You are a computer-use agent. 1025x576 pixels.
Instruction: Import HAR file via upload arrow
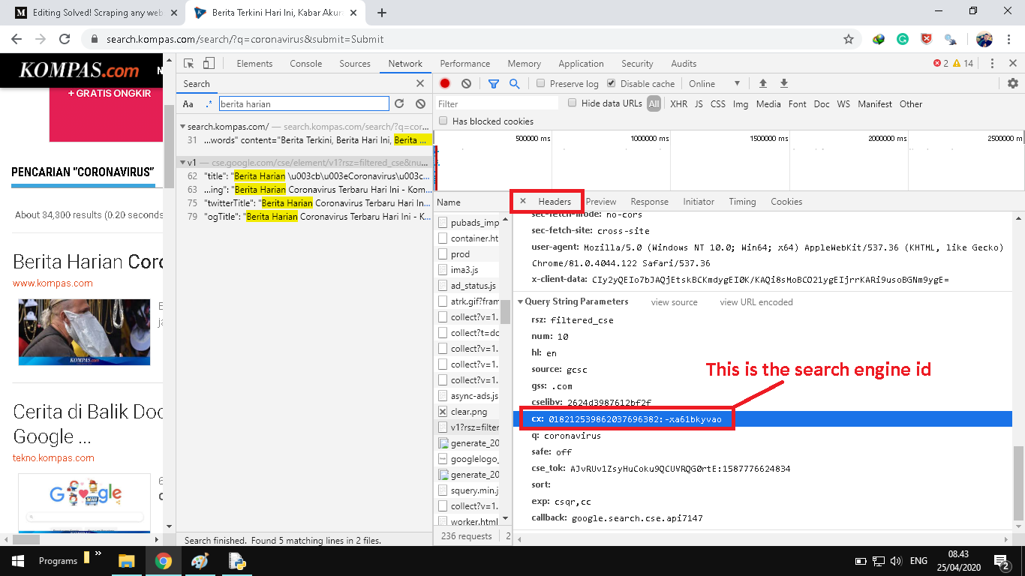click(762, 83)
